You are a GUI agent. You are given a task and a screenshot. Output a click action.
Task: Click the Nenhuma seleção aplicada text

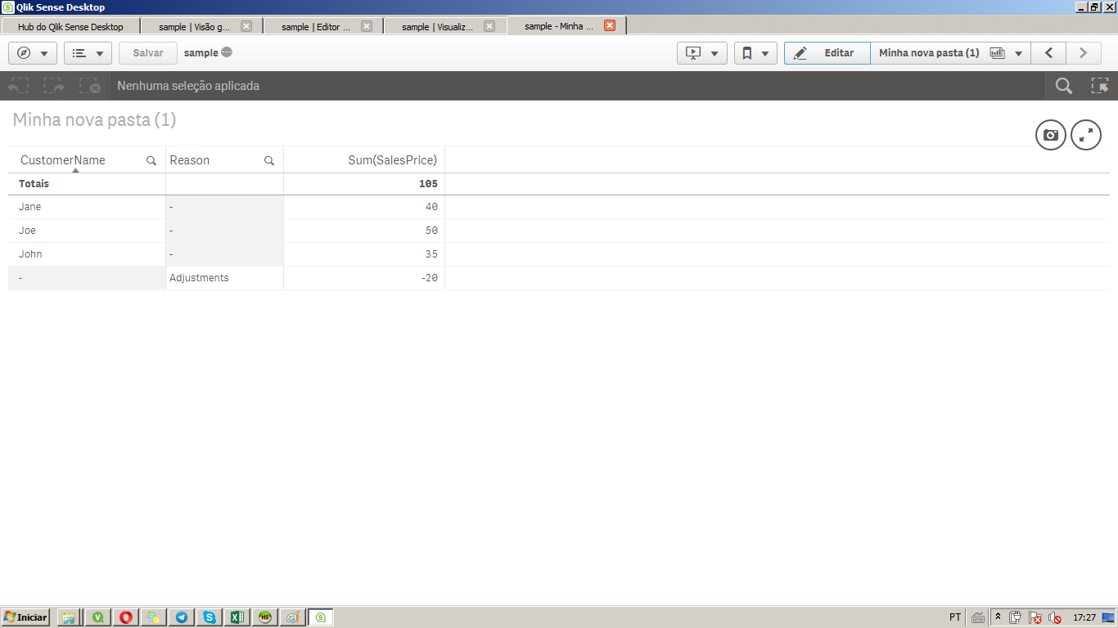tap(188, 86)
